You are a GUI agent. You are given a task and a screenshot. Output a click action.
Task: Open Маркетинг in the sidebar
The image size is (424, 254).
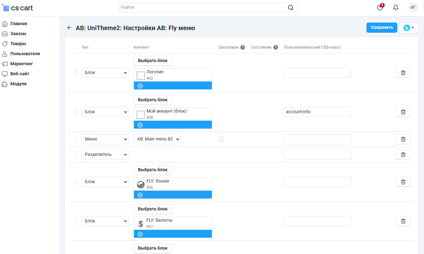click(x=21, y=64)
